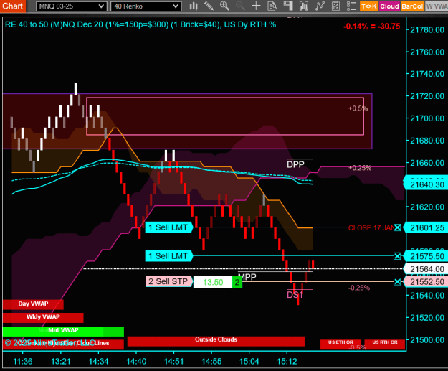The height and width of the screenshot is (371, 448).
Task: Click the 21601.25 order price tag
Action: (426, 228)
